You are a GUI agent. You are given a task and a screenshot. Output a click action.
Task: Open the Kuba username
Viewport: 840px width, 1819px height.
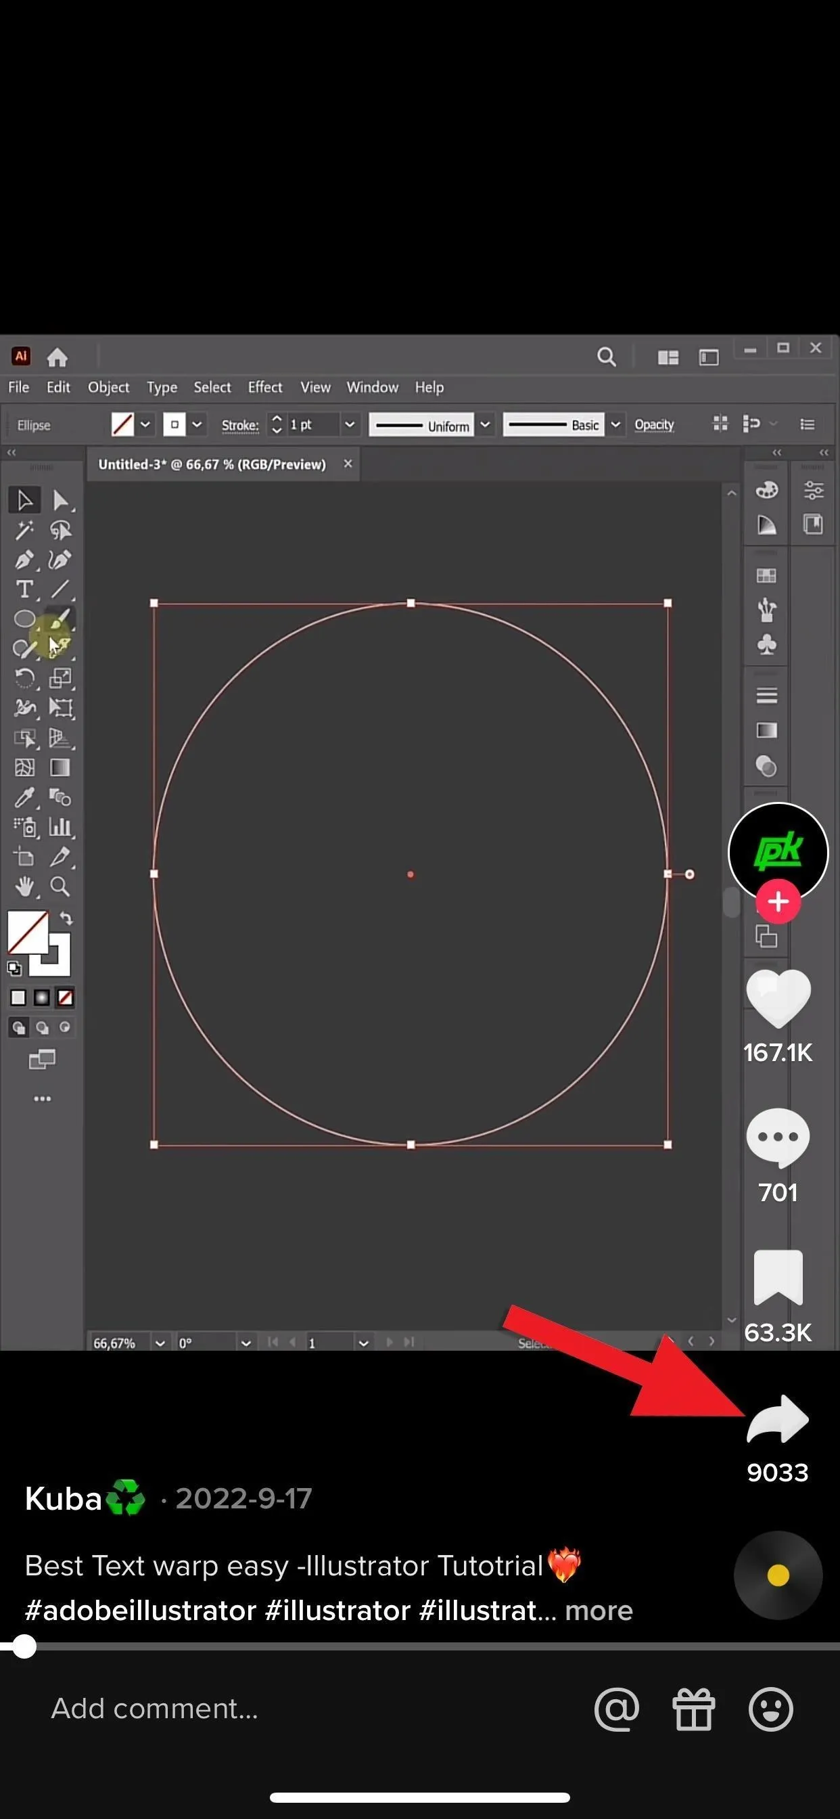[x=64, y=1498]
